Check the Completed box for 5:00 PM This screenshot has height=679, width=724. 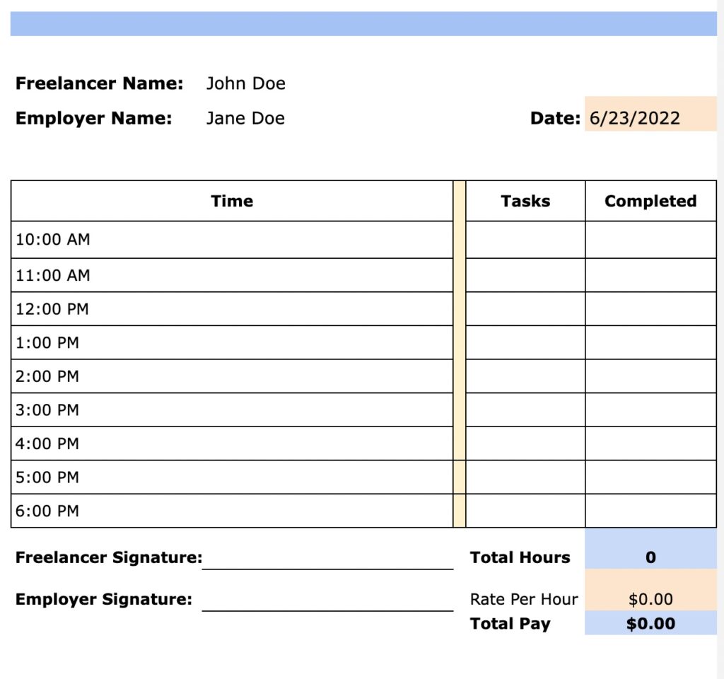(x=650, y=477)
